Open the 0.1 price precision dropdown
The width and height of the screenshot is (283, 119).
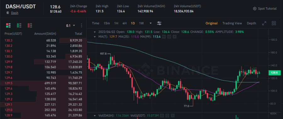70,26
